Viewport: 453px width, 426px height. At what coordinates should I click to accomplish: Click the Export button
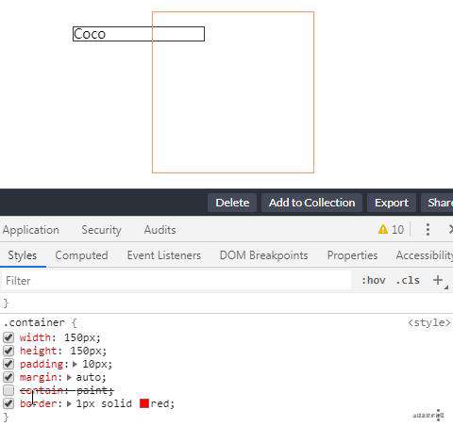click(392, 203)
